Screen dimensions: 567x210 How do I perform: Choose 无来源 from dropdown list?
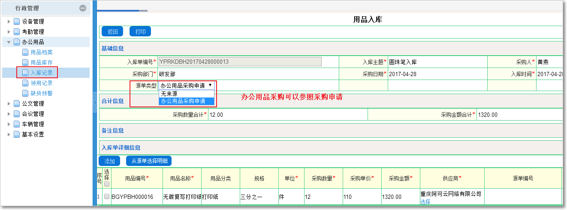(169, 94)
